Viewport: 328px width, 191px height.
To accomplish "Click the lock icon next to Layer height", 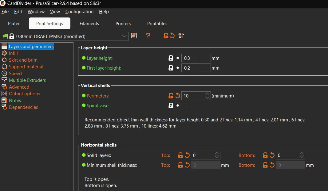I will tap(171, 58).
